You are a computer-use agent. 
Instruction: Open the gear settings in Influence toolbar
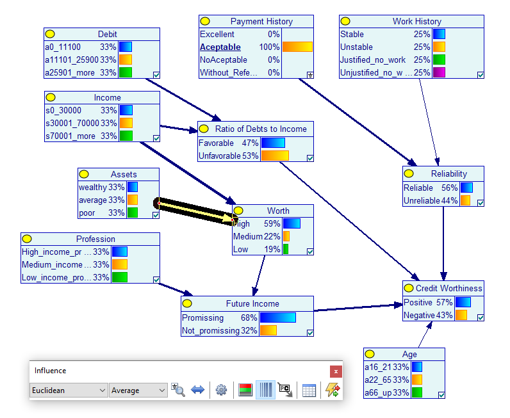coord(221,390)
